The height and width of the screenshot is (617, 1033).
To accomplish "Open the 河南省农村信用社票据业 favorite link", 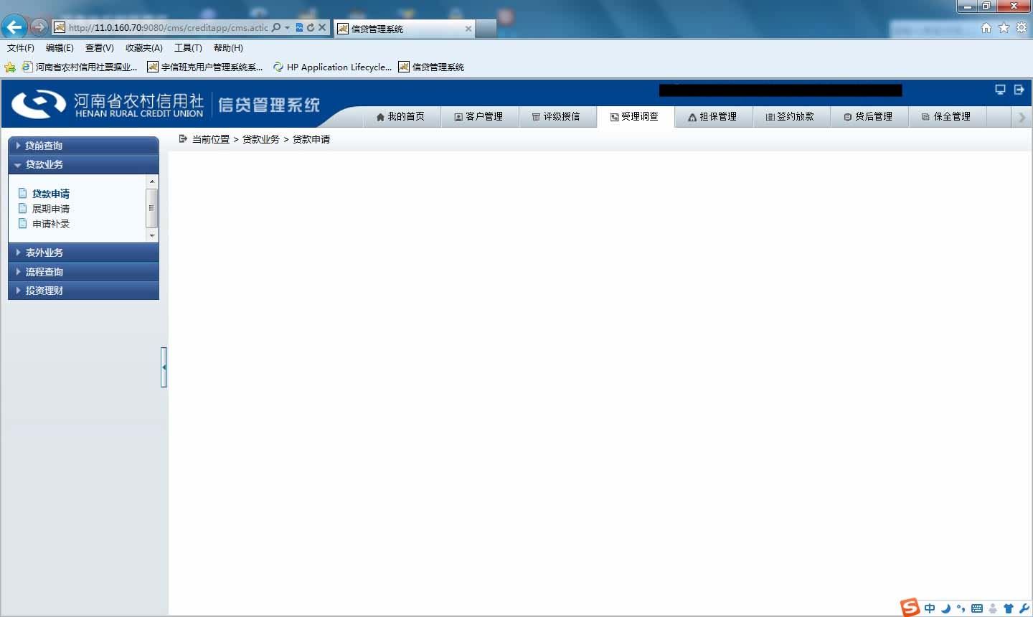I will [80, 67].
